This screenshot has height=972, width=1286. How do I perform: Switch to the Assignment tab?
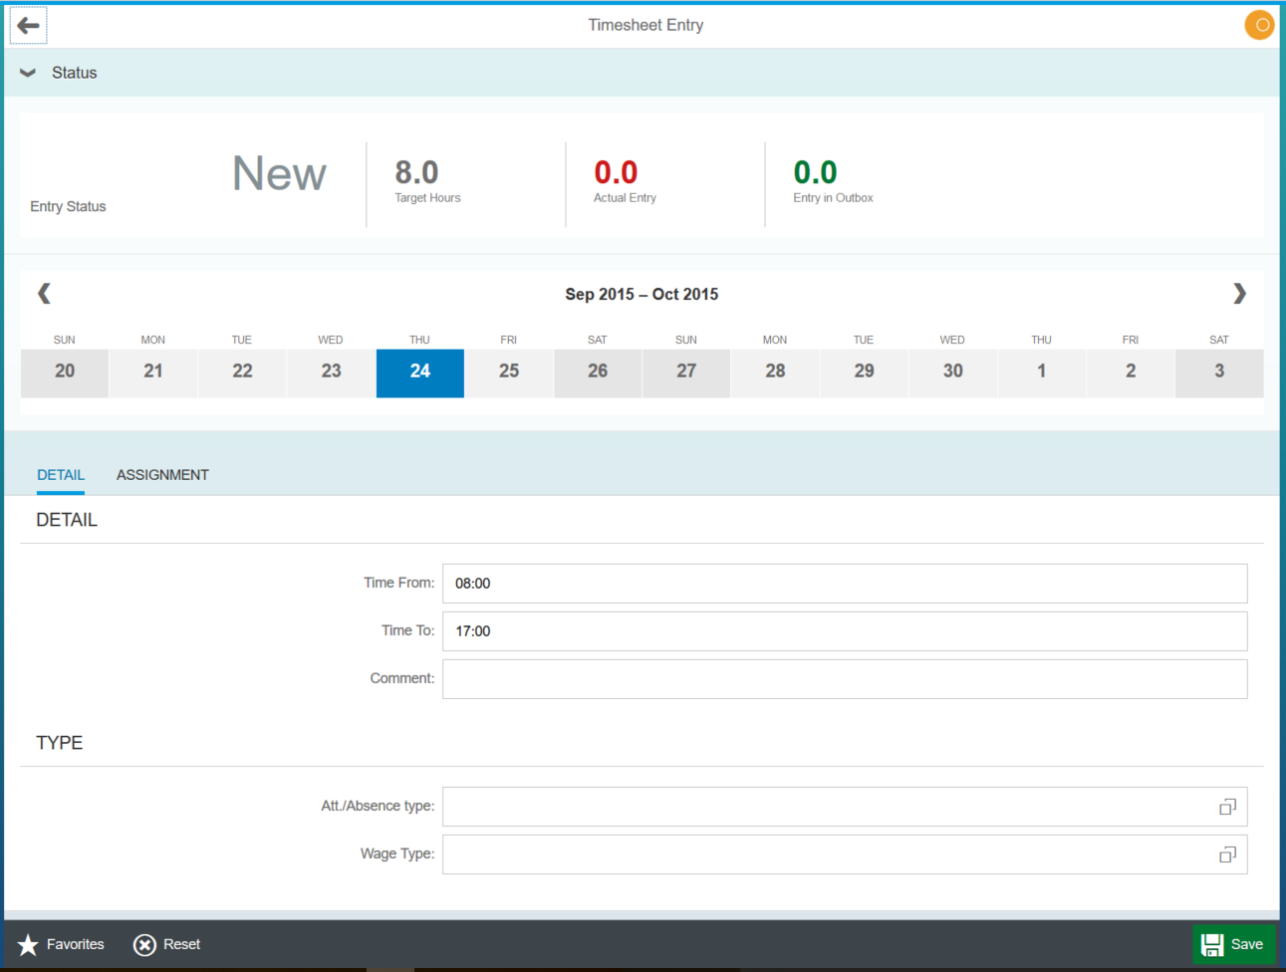click(162, 475)
